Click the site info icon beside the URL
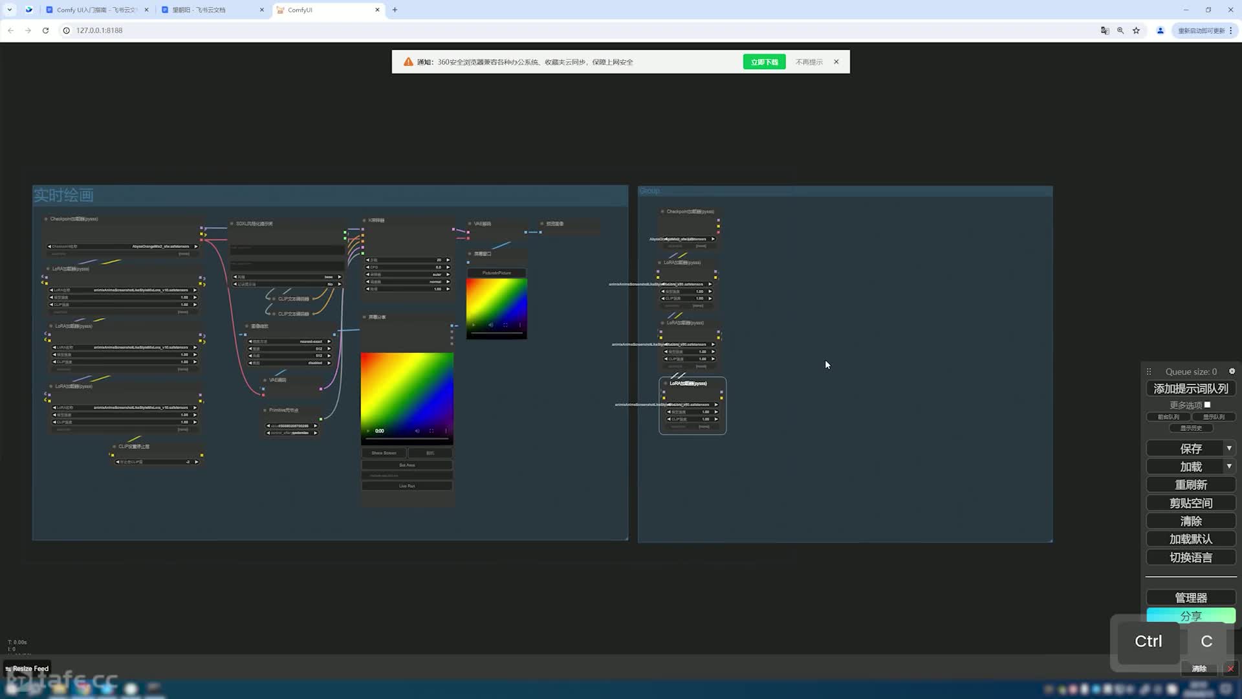This screenshot has width=1242, height=699. (x=66, y=30)
